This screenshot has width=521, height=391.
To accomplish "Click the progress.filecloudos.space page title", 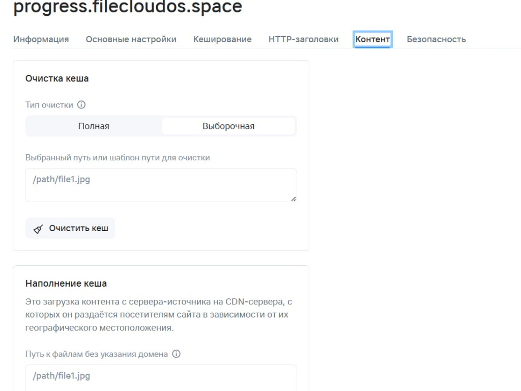I will (128, 7).
